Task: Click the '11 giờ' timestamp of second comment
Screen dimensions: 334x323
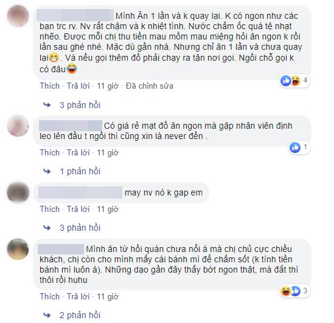Action: pyautogui.click(x=108, y=153)
